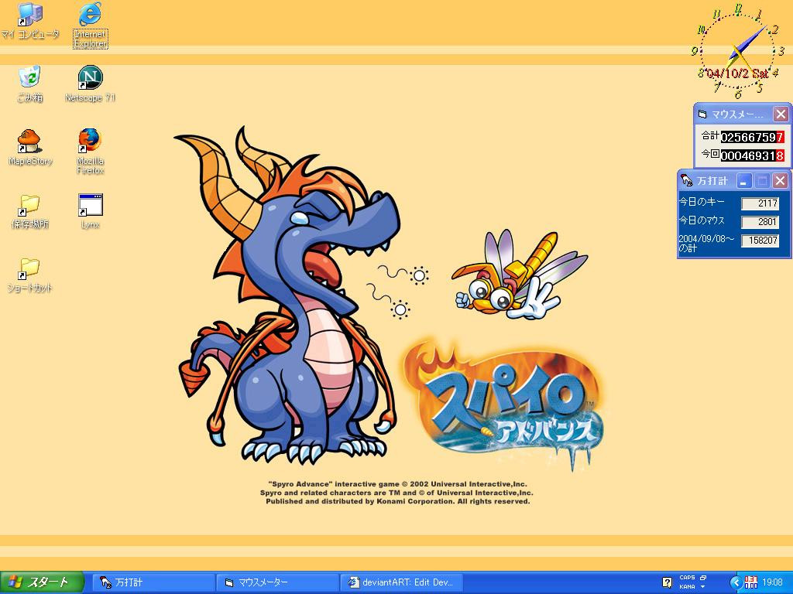This screenshot has height=594, width=793.
Task: Click the 今回 mouse distance counter
Action: click(752, 155)
